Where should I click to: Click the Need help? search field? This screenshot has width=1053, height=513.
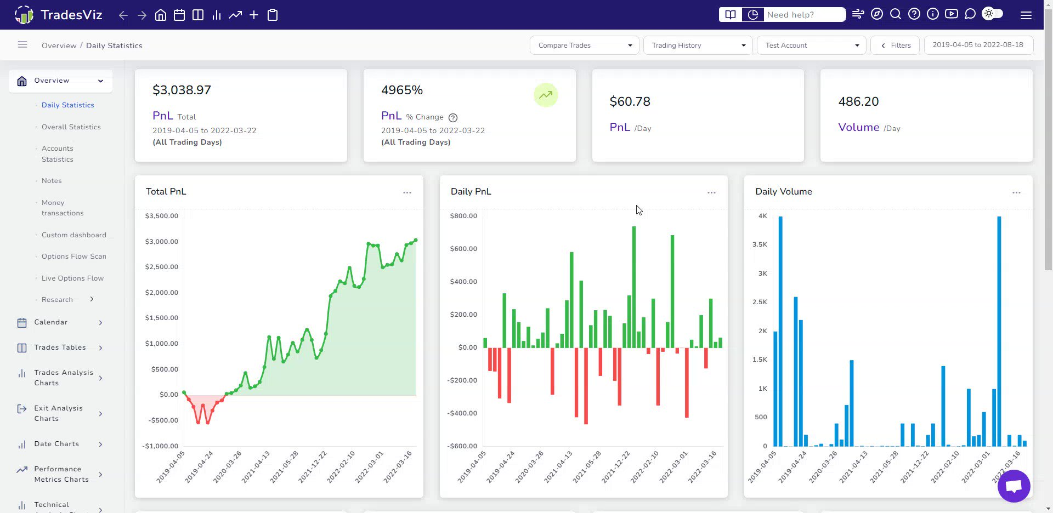point(804,15)
